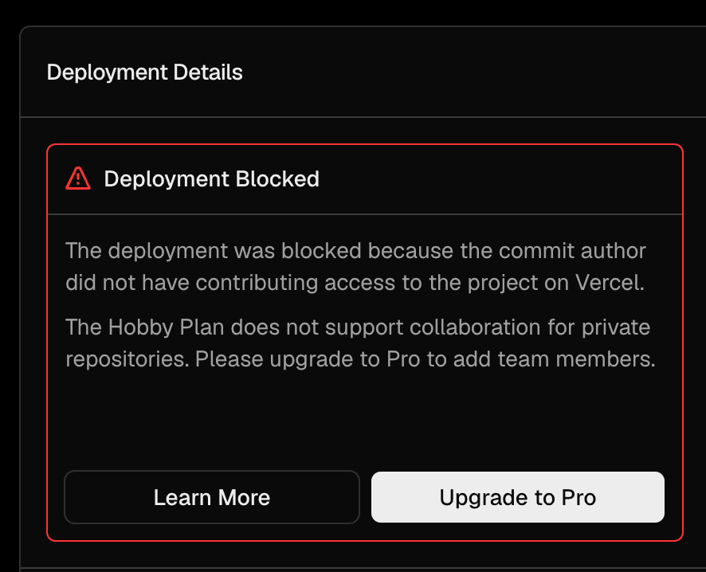Click the words team members
Screen dimensions: 706x572
[576, 359]
